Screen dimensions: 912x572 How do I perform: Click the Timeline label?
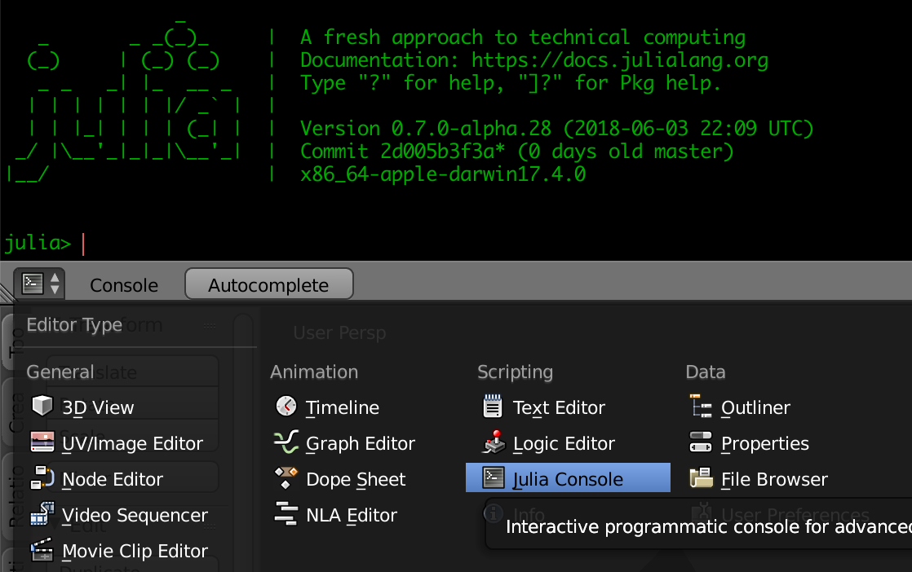coord(343,407)
